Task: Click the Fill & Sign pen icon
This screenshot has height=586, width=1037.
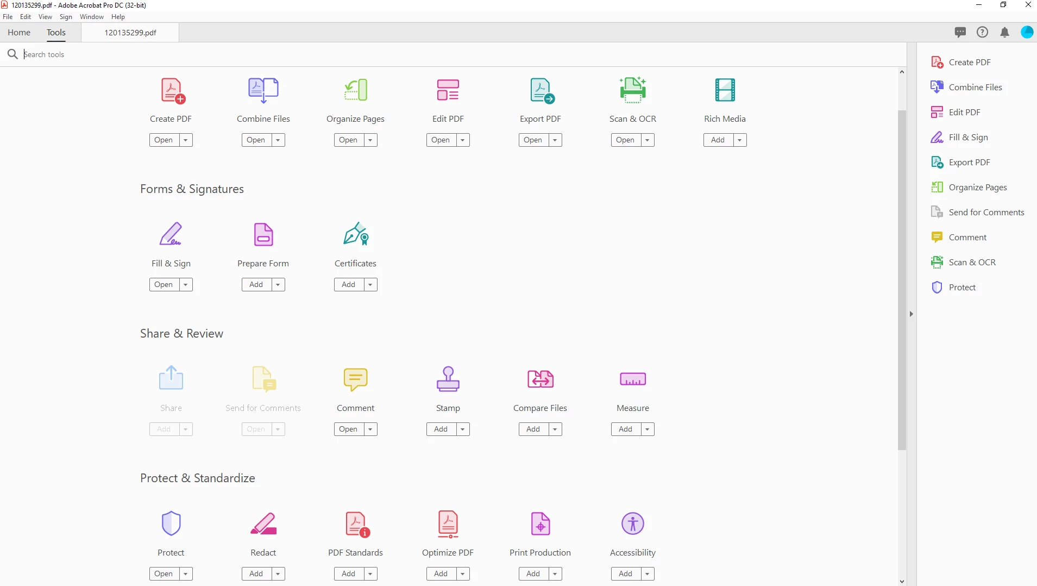Action: coord(171,234)
